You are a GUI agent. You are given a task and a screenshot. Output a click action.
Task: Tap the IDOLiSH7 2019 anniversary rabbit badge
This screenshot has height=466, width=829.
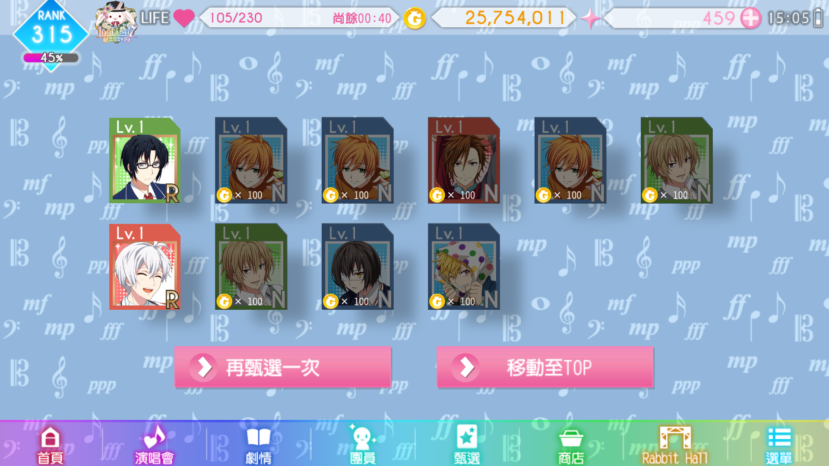click(116, 22)
